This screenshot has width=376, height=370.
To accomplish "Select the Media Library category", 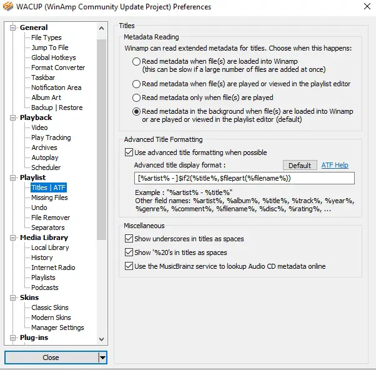I will (44, 237).
